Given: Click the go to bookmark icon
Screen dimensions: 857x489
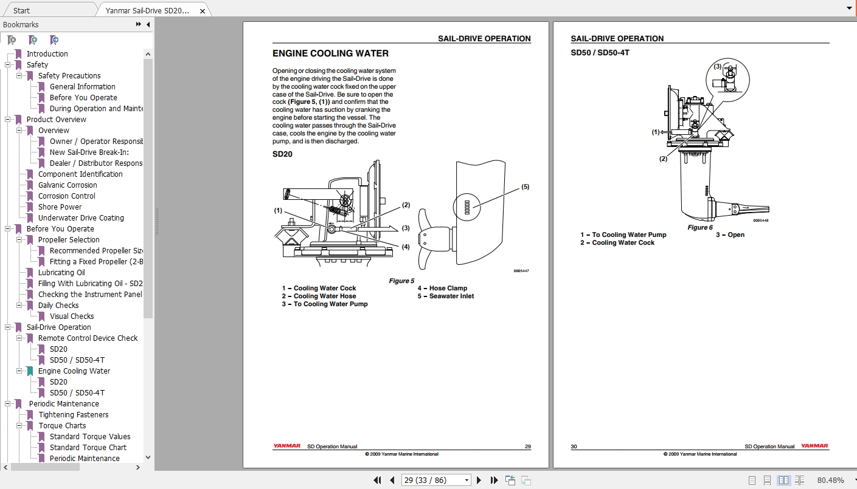Looking at the screenshot, I should tap(54, 39).
